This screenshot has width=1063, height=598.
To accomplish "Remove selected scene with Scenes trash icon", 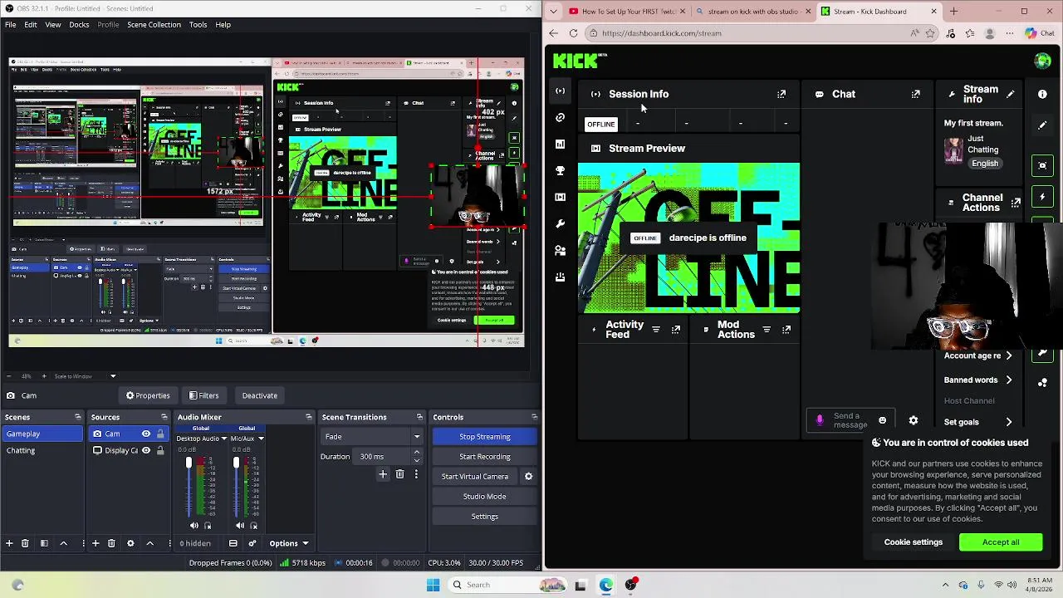I will 25,543.
